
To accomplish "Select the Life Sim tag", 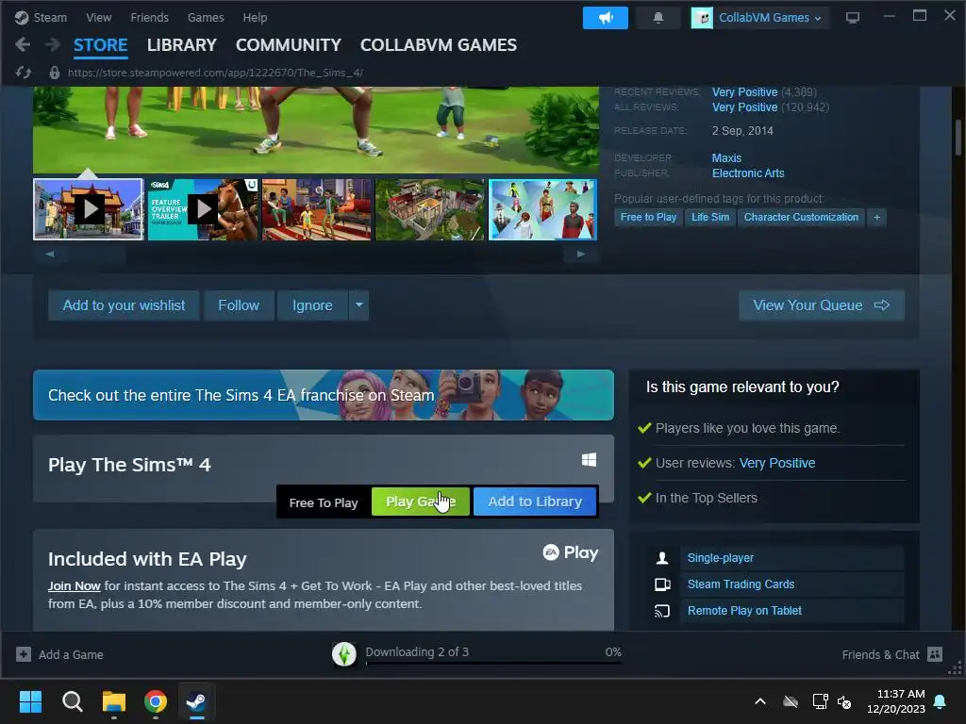I will 710,218.
